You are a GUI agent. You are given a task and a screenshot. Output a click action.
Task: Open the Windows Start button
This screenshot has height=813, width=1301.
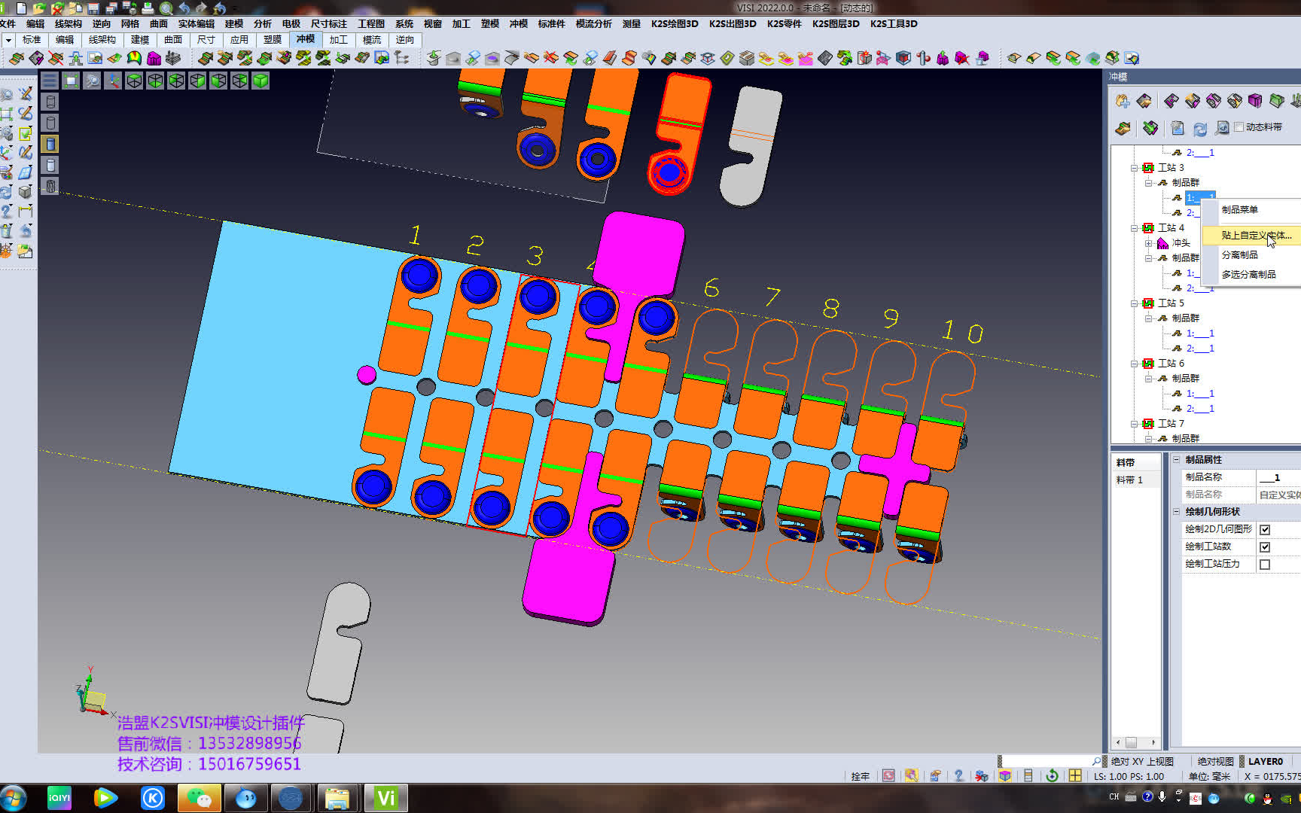[x=13, y=798]
